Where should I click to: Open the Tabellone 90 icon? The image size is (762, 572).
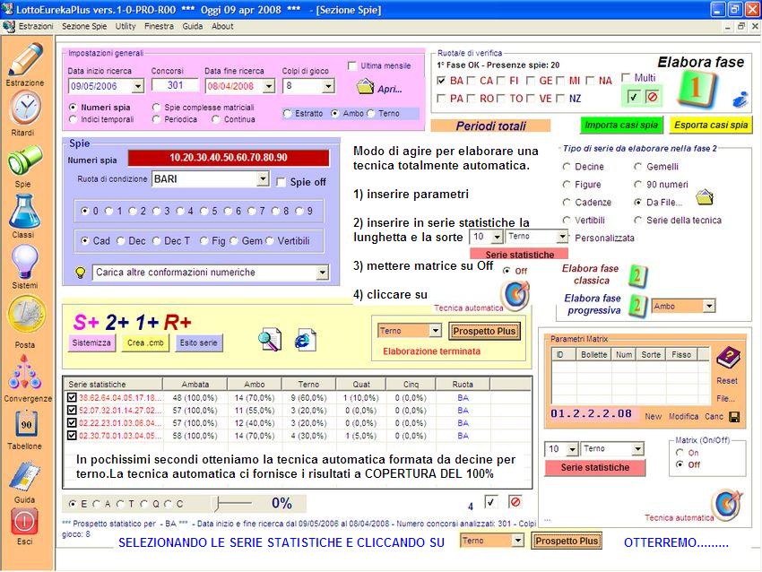[26, 424]
